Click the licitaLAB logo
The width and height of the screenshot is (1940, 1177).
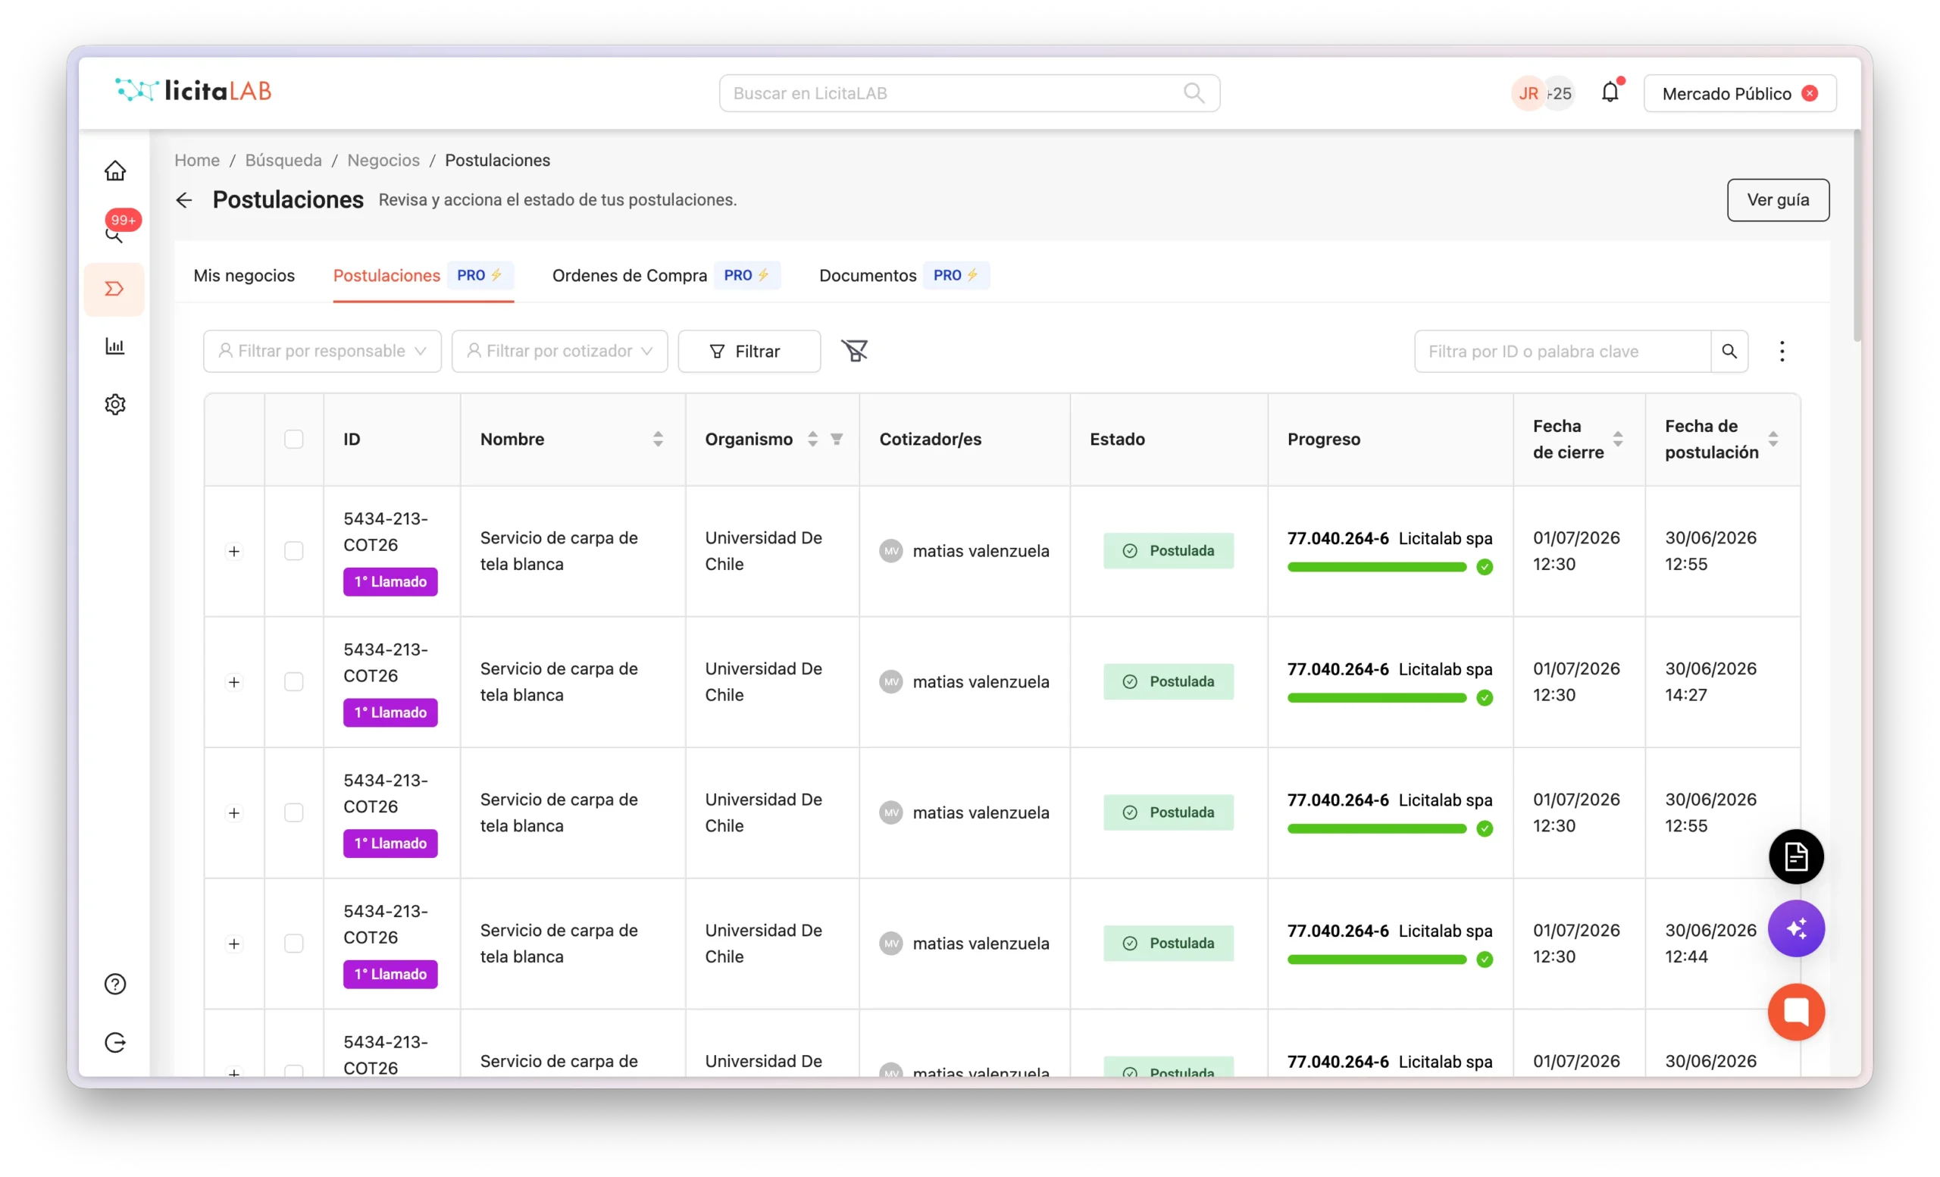194,90
